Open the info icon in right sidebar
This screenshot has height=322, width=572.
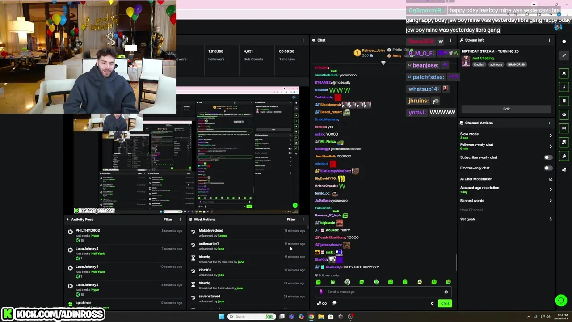click(x=564, y=42)
